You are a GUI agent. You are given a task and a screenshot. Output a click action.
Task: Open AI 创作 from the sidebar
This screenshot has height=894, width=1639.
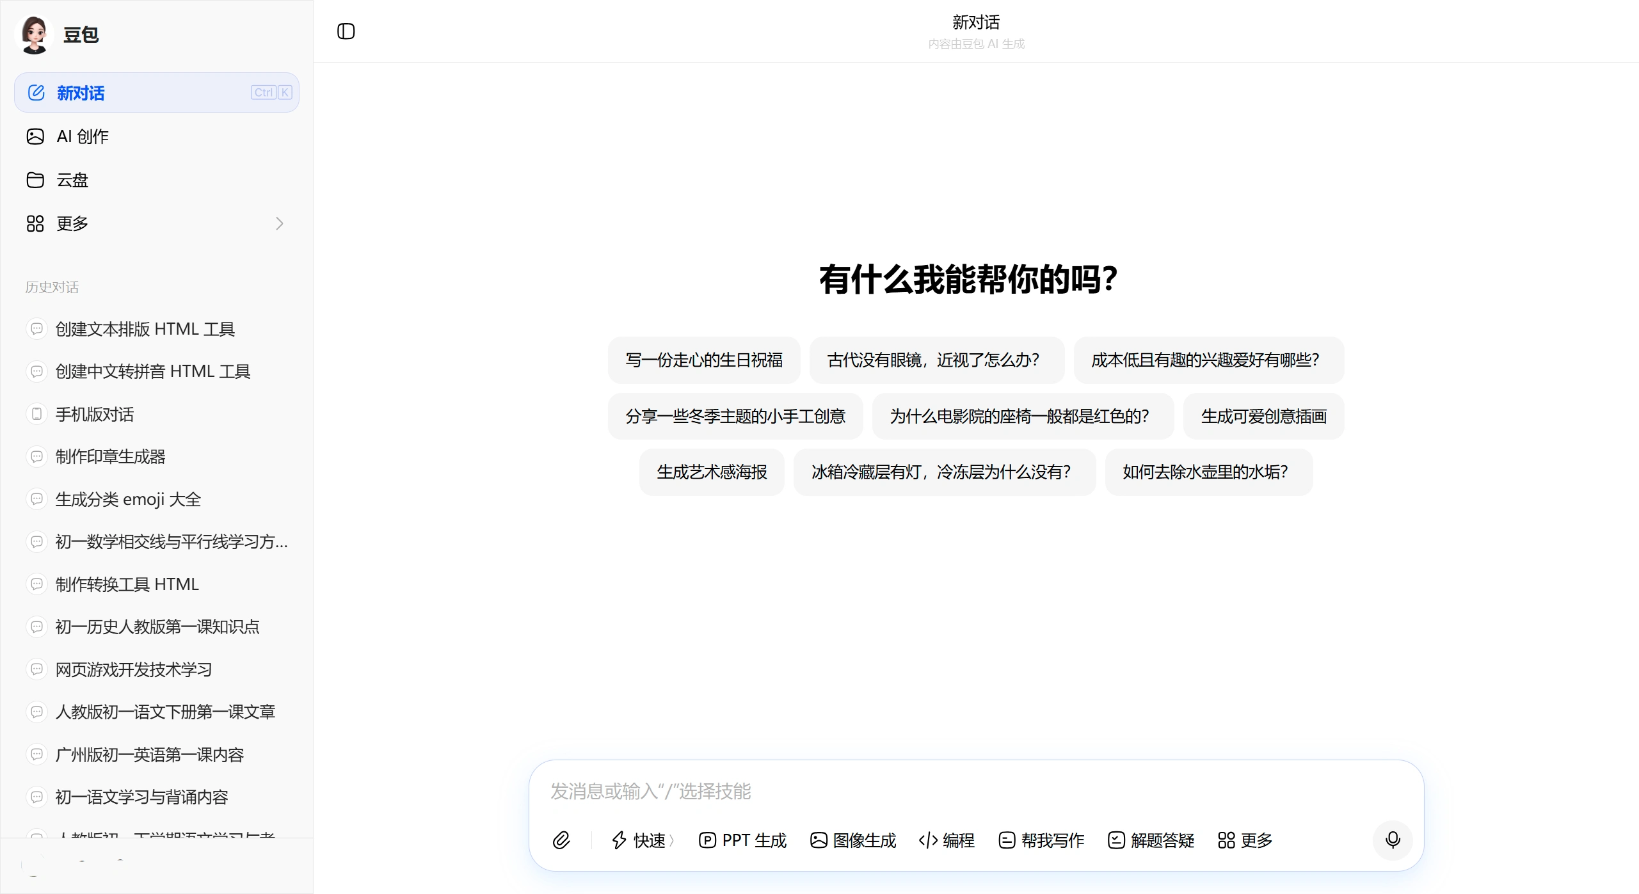(82, 136)
